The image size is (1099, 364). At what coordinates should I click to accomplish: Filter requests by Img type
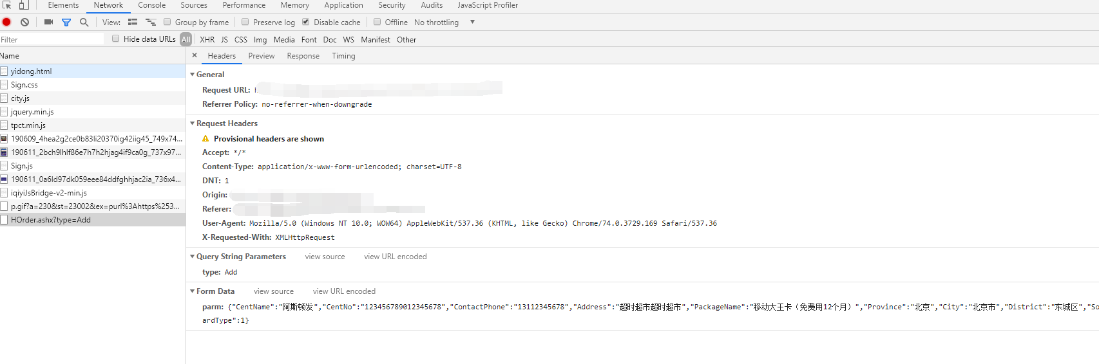click(x=260, y=39)
